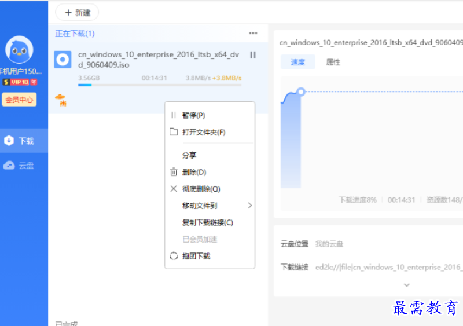Click the pause icon in context menu
The image size is (463, 326).
click(174, 115)
